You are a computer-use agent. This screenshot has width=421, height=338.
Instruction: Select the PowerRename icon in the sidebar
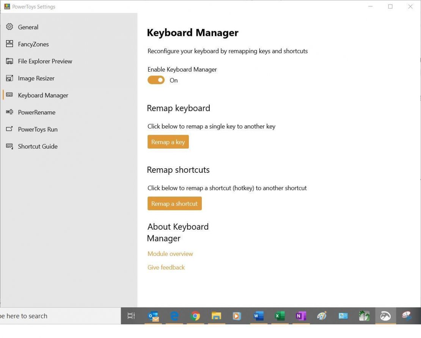click(x=9, y=112)
